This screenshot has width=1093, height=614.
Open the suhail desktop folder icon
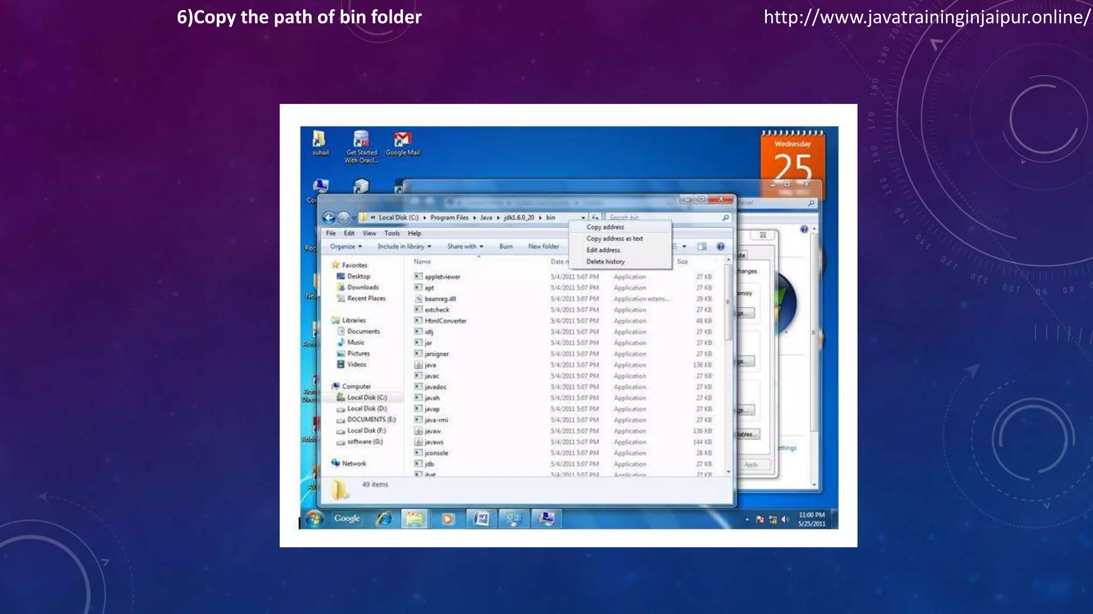coord(320,143)
